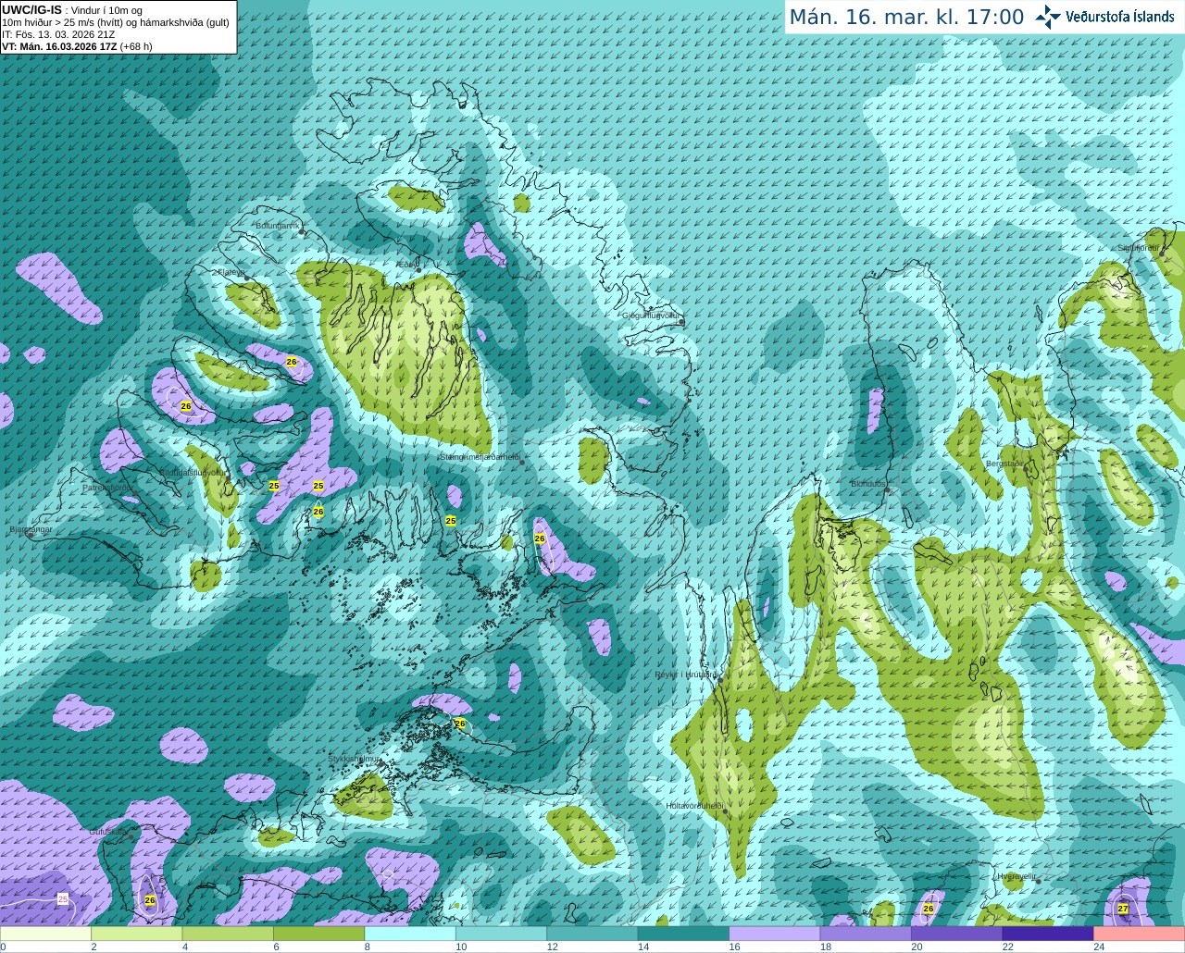Click the Gufuskálar station label
This screenshot has height=953, width=1185.
click(x=108, y=832)
